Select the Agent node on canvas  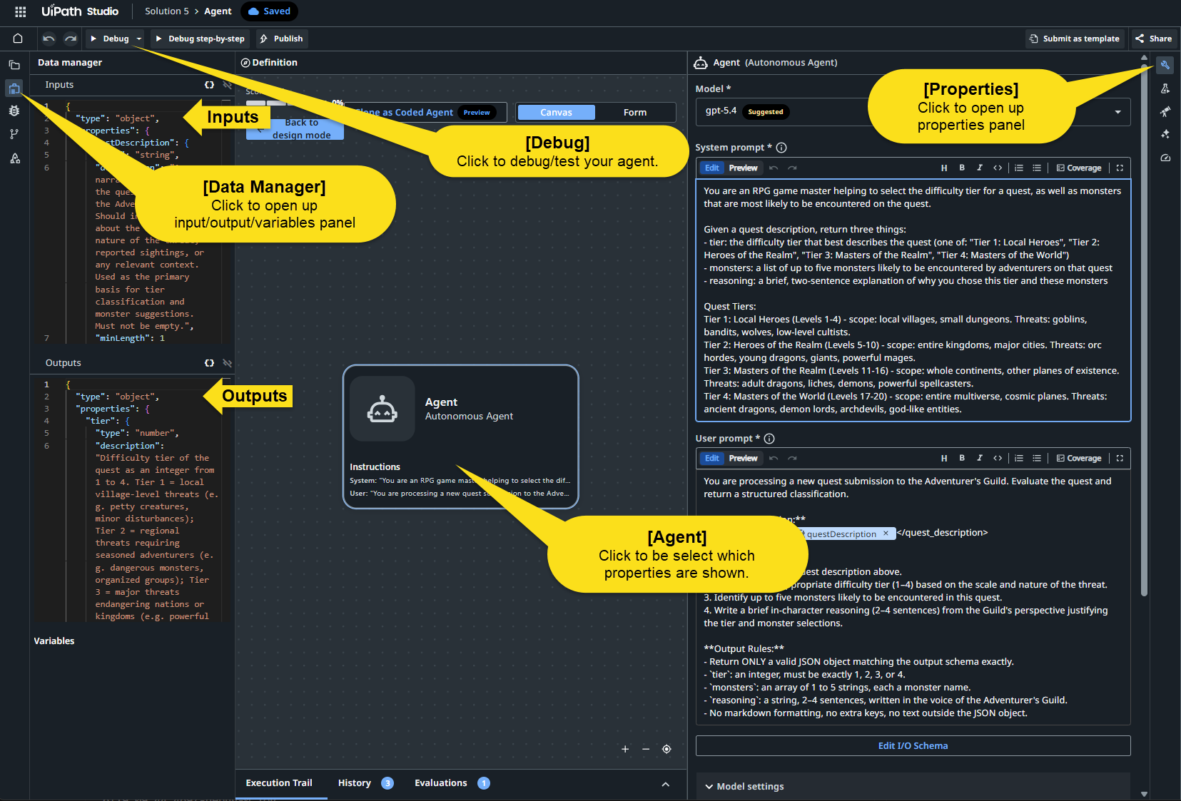coord(460,437)
